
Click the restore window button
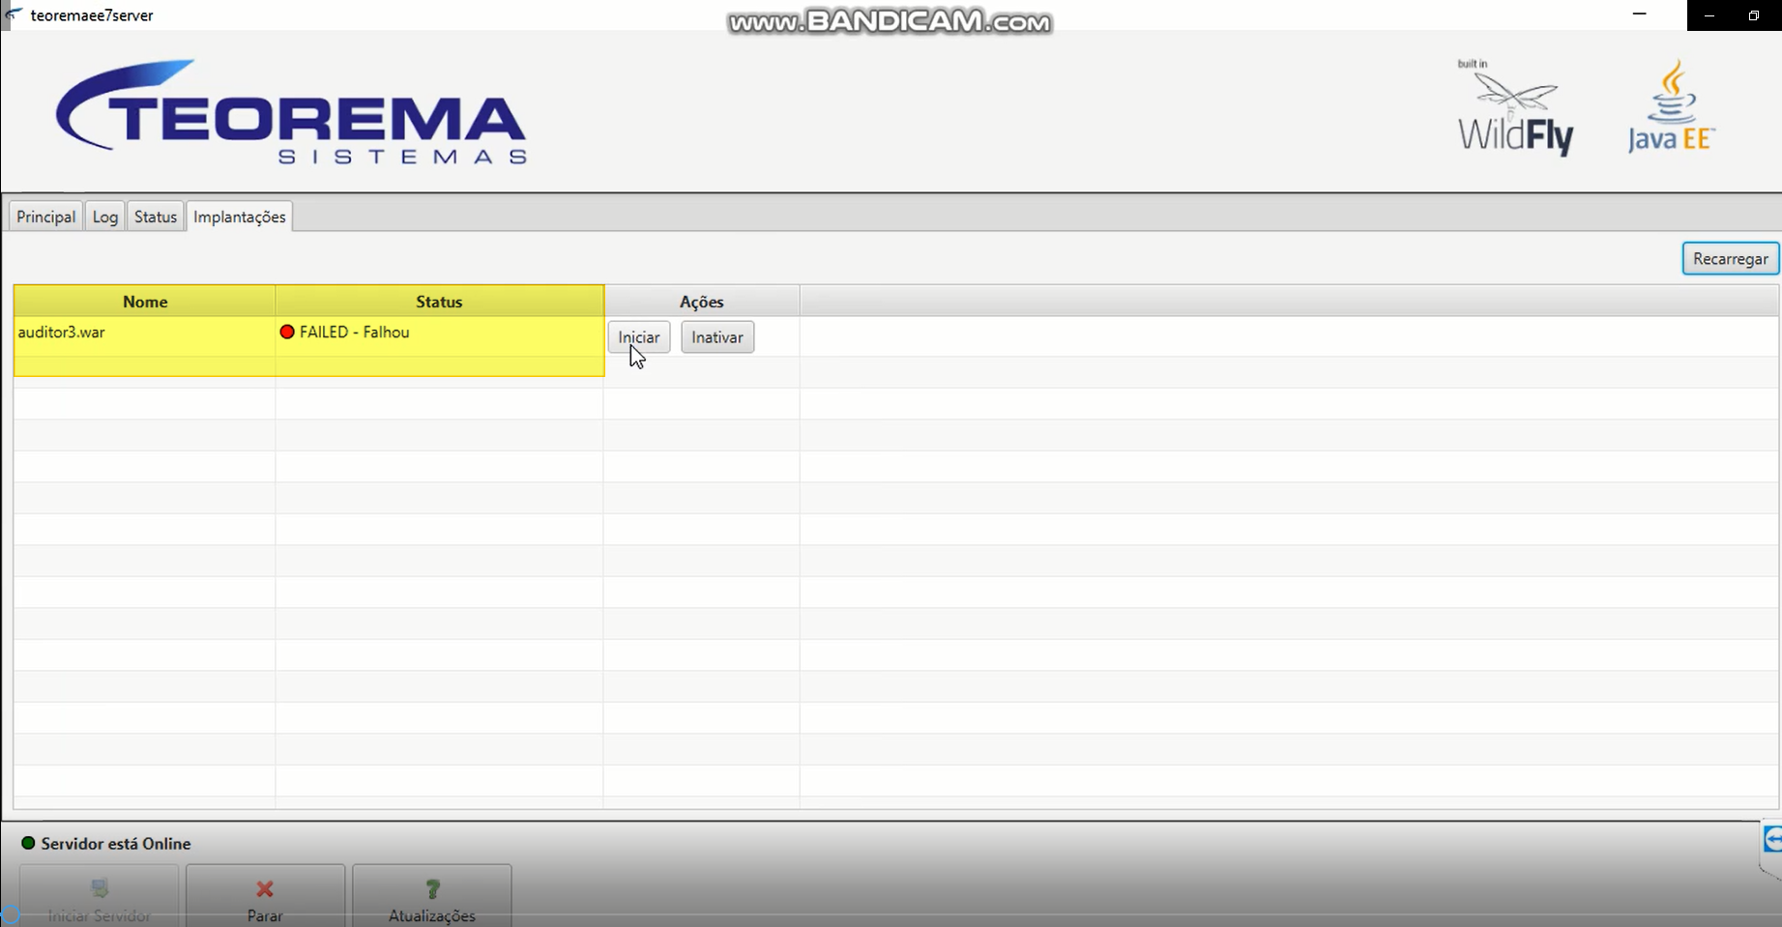pyautogui.click(x=1753, y=15)
